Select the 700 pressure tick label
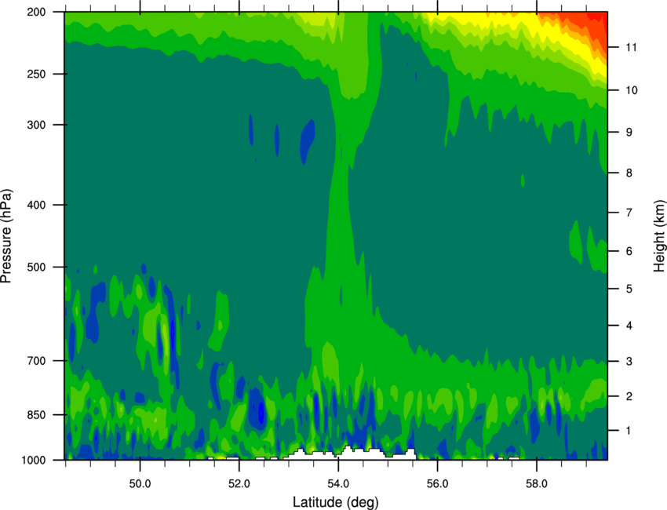Screen dimensions: 667x510 36,361
